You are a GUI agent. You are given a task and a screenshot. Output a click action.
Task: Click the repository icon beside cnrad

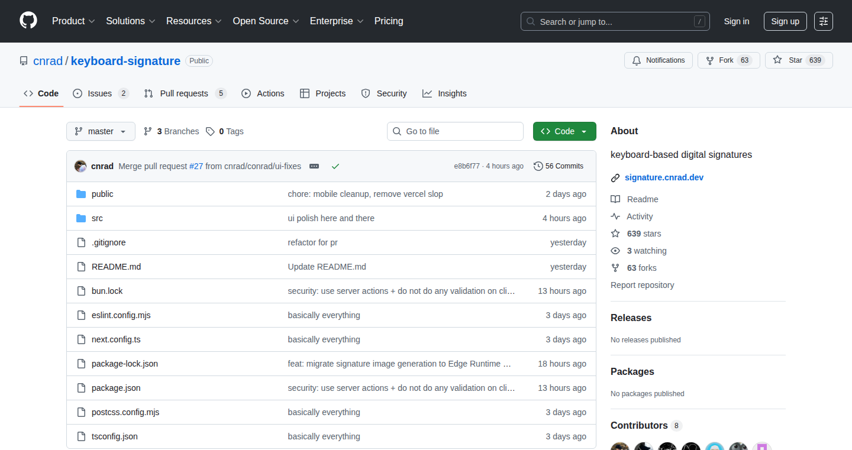(x=24, y=61)
